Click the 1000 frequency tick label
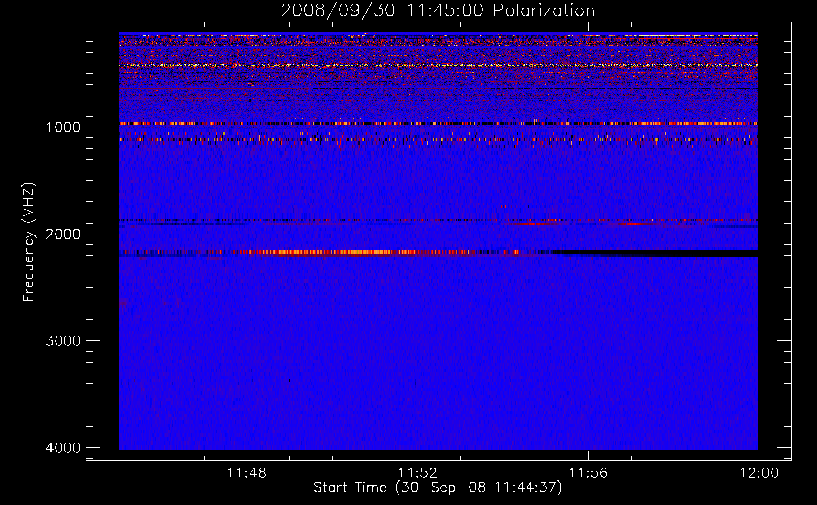This screenshot has width=817, height=505. 63,127
